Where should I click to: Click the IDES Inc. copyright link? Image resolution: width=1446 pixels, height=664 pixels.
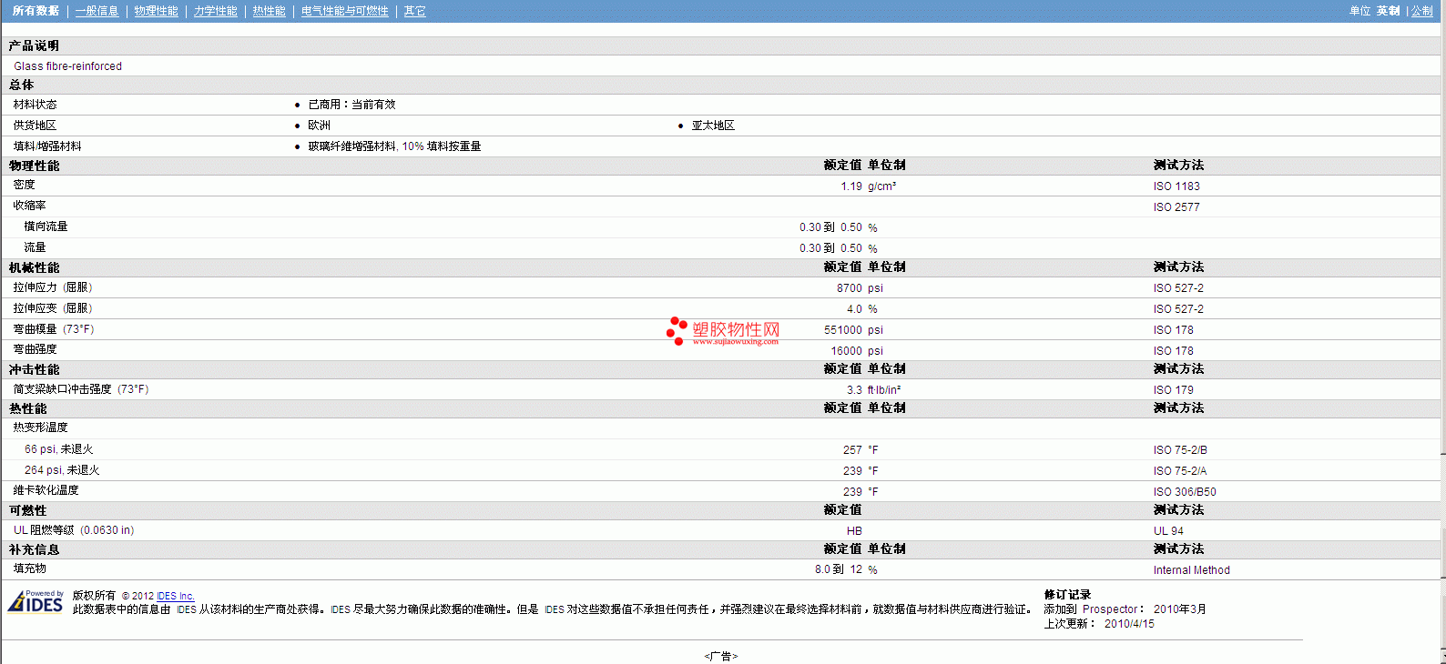(176, 596)
